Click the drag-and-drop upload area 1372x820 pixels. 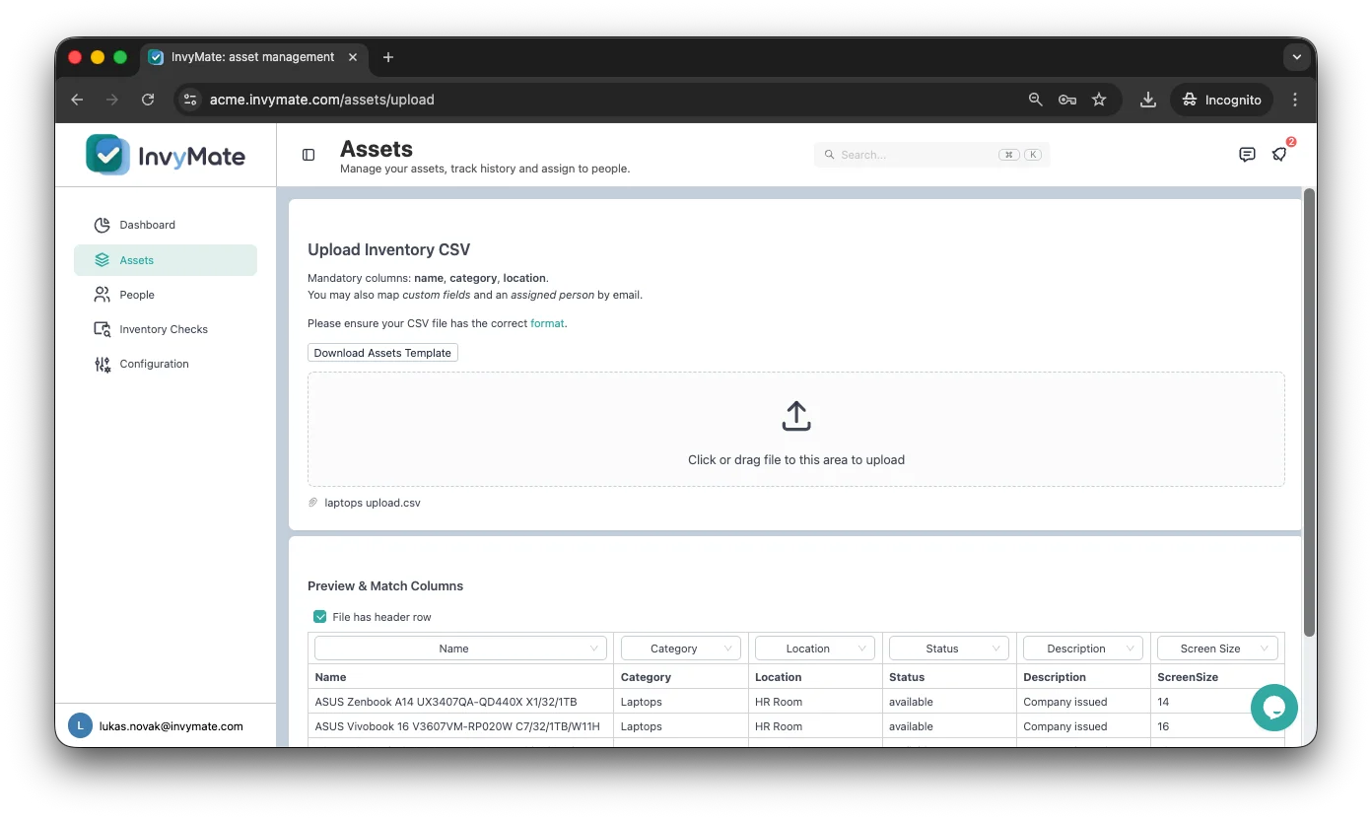point(796,429)
